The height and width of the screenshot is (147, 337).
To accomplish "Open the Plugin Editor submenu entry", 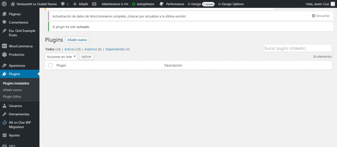I will pos(12,96).
